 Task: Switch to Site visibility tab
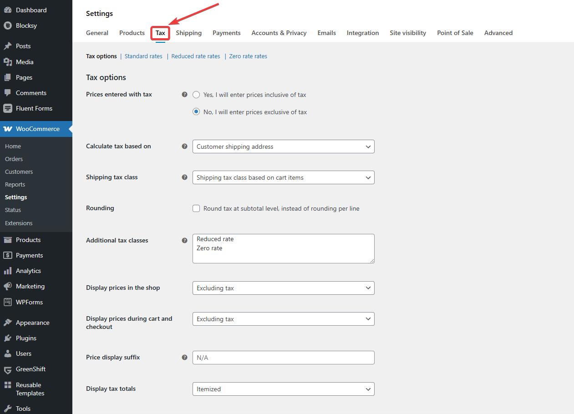point(408,33)
